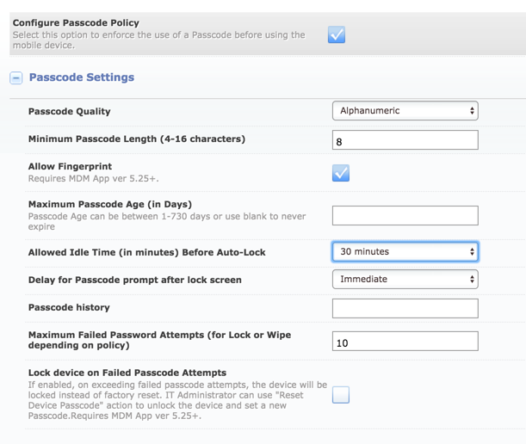526x444 pixels.
Task: Uncheck the Configure Passcode Policy checkbox
Action: 337,34
